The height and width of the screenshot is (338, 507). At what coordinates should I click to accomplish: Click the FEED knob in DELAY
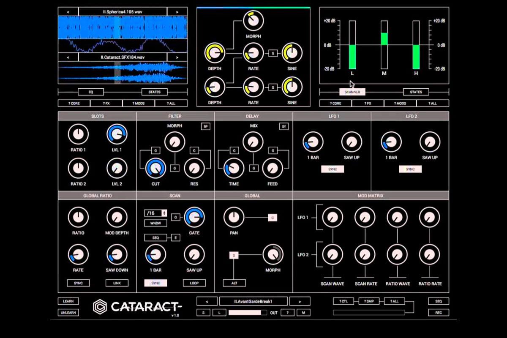click(273, 169)
